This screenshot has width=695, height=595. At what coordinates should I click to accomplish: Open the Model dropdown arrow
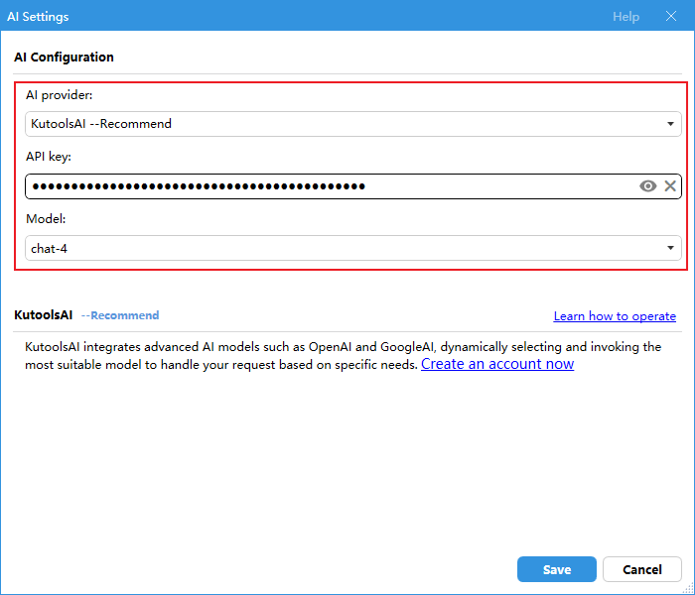click(671, 248)
